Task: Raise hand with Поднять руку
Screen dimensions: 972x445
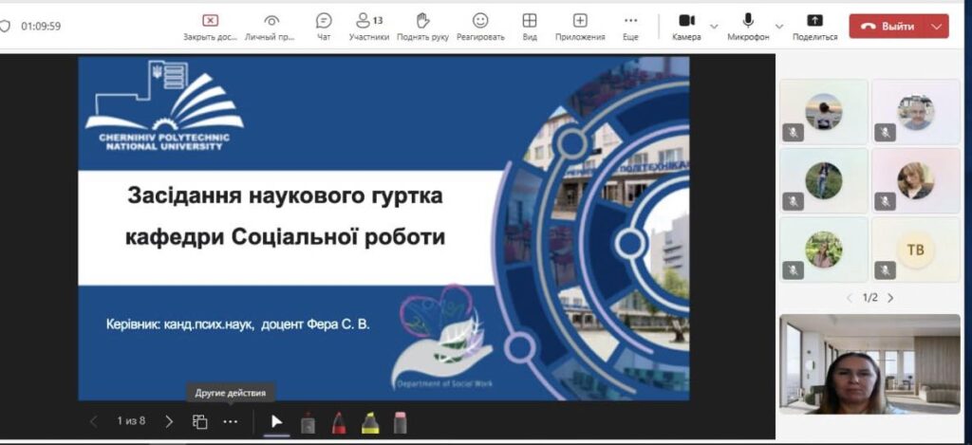Action: (x=423, y=25)
